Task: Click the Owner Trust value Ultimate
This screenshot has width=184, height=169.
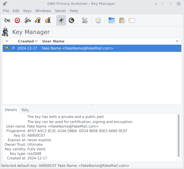Action: coord(35,144)
